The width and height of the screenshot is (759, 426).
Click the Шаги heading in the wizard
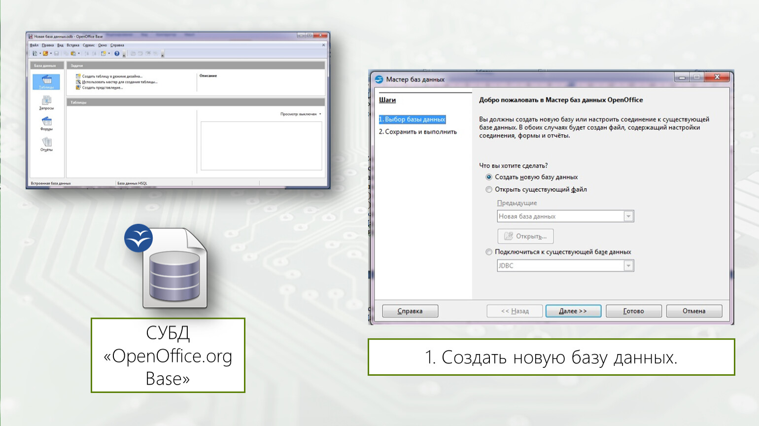[387, 100]
